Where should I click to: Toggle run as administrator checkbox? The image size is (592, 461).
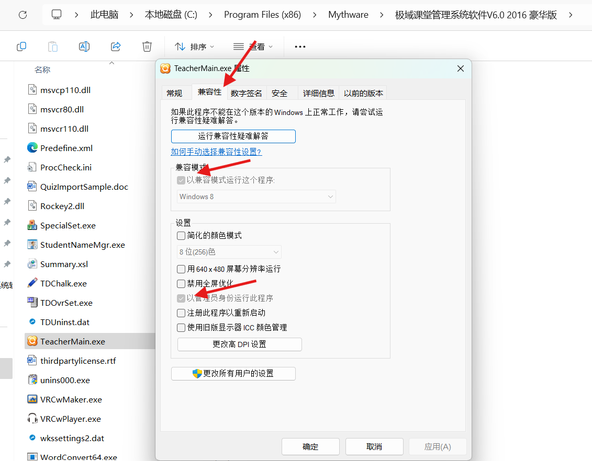click(x=181, y=298)
